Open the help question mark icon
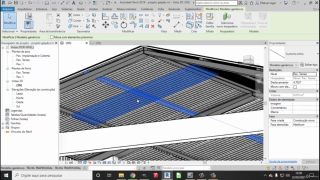Image resolution: width=320 pixels, height=180 pixels. 294,3
